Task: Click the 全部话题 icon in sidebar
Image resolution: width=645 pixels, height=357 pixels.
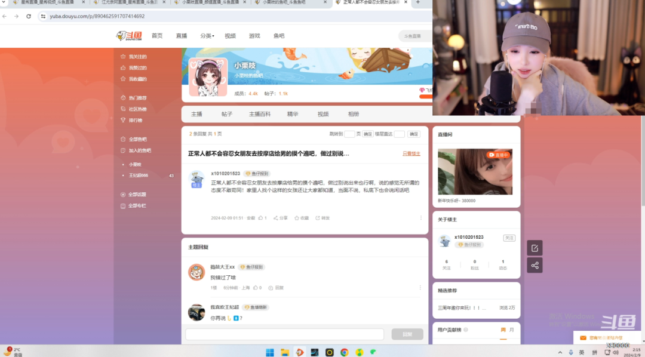Action: click(x=123, y=195)
